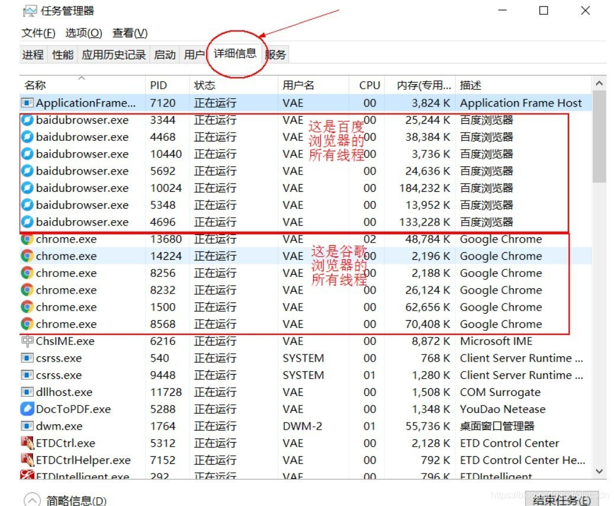Click the 结束任务(E) button
Viewport: 614px width, 506px height.
pyautogui.click(x=562, y=499)
